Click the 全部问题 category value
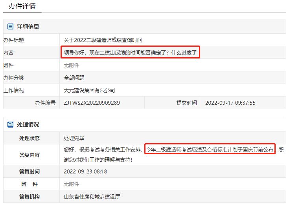The image size is (289, 206). tap(74, 78)
